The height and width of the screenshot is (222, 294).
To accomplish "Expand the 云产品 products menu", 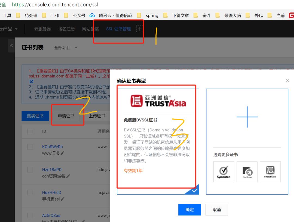I will coord(9,29).
